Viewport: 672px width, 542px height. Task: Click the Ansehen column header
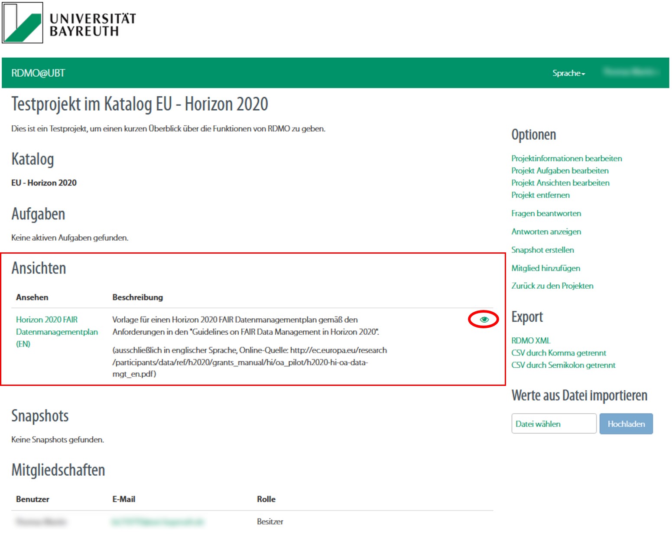coord(32,297)
